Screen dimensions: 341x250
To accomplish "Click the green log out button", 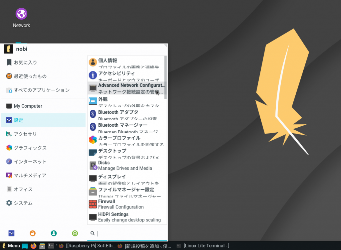I will tap(75, 233).
